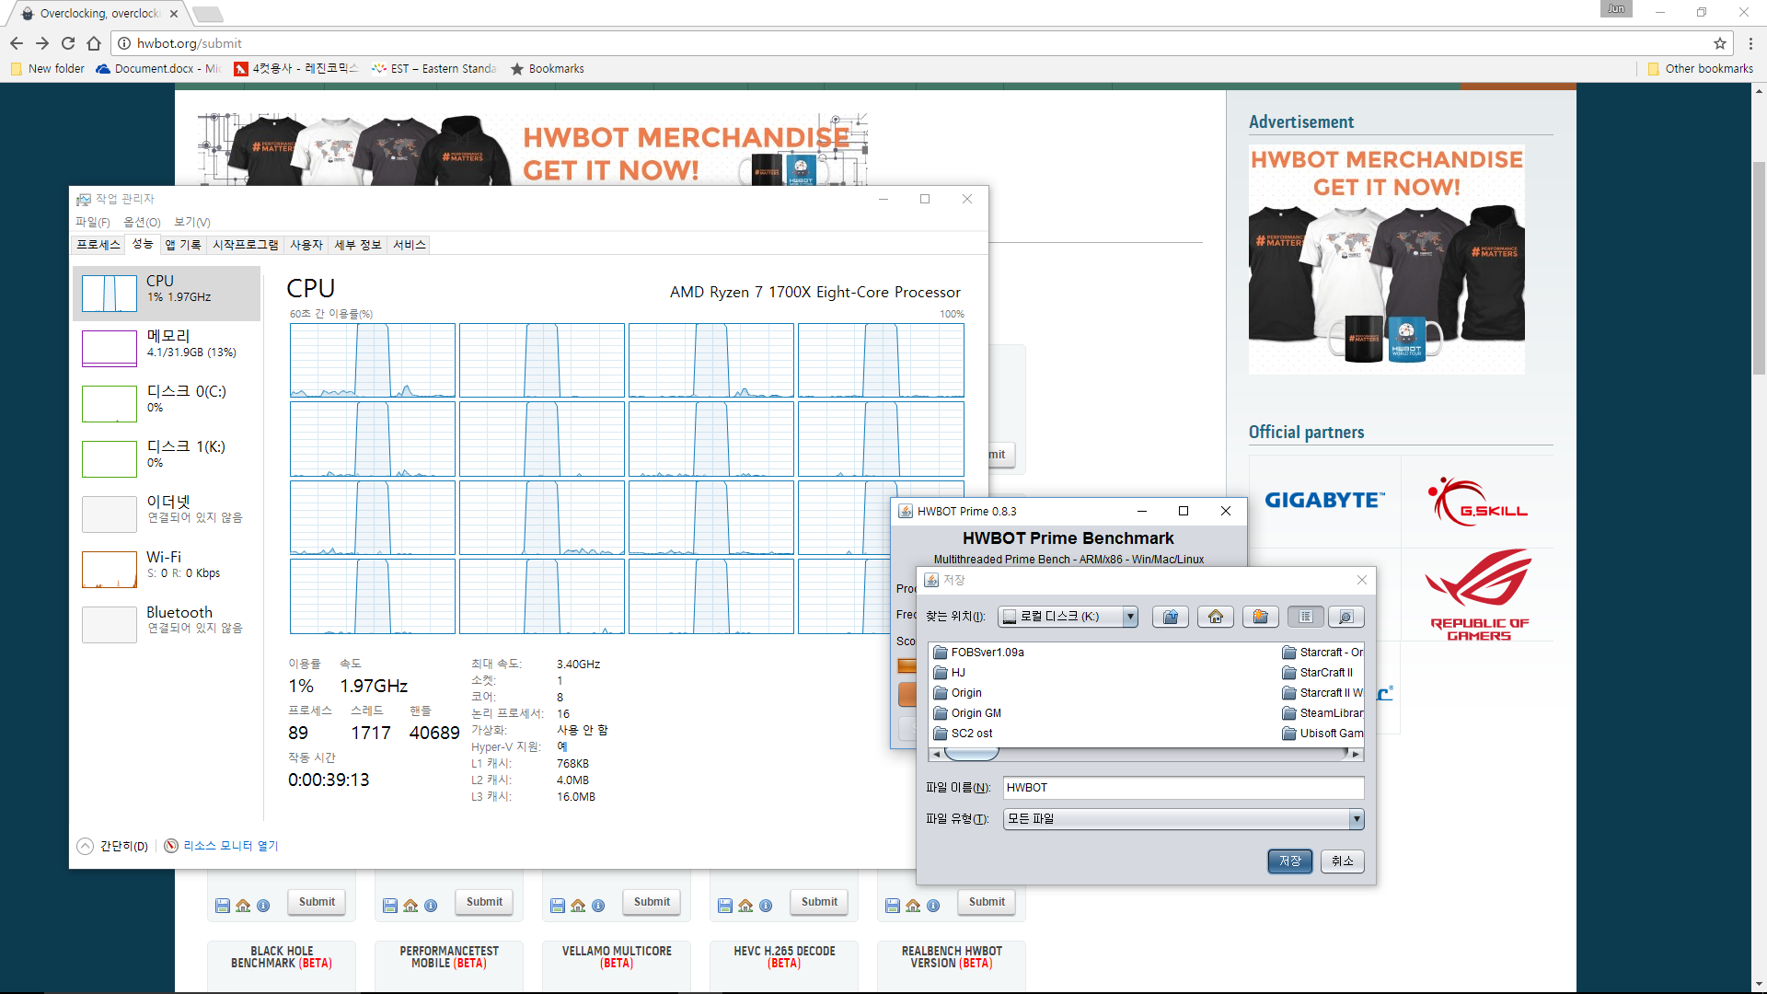Screen dimensions: 1767x994
Task: Open the 파일 유형 file type dropdown
Action: click(1356, 819)
